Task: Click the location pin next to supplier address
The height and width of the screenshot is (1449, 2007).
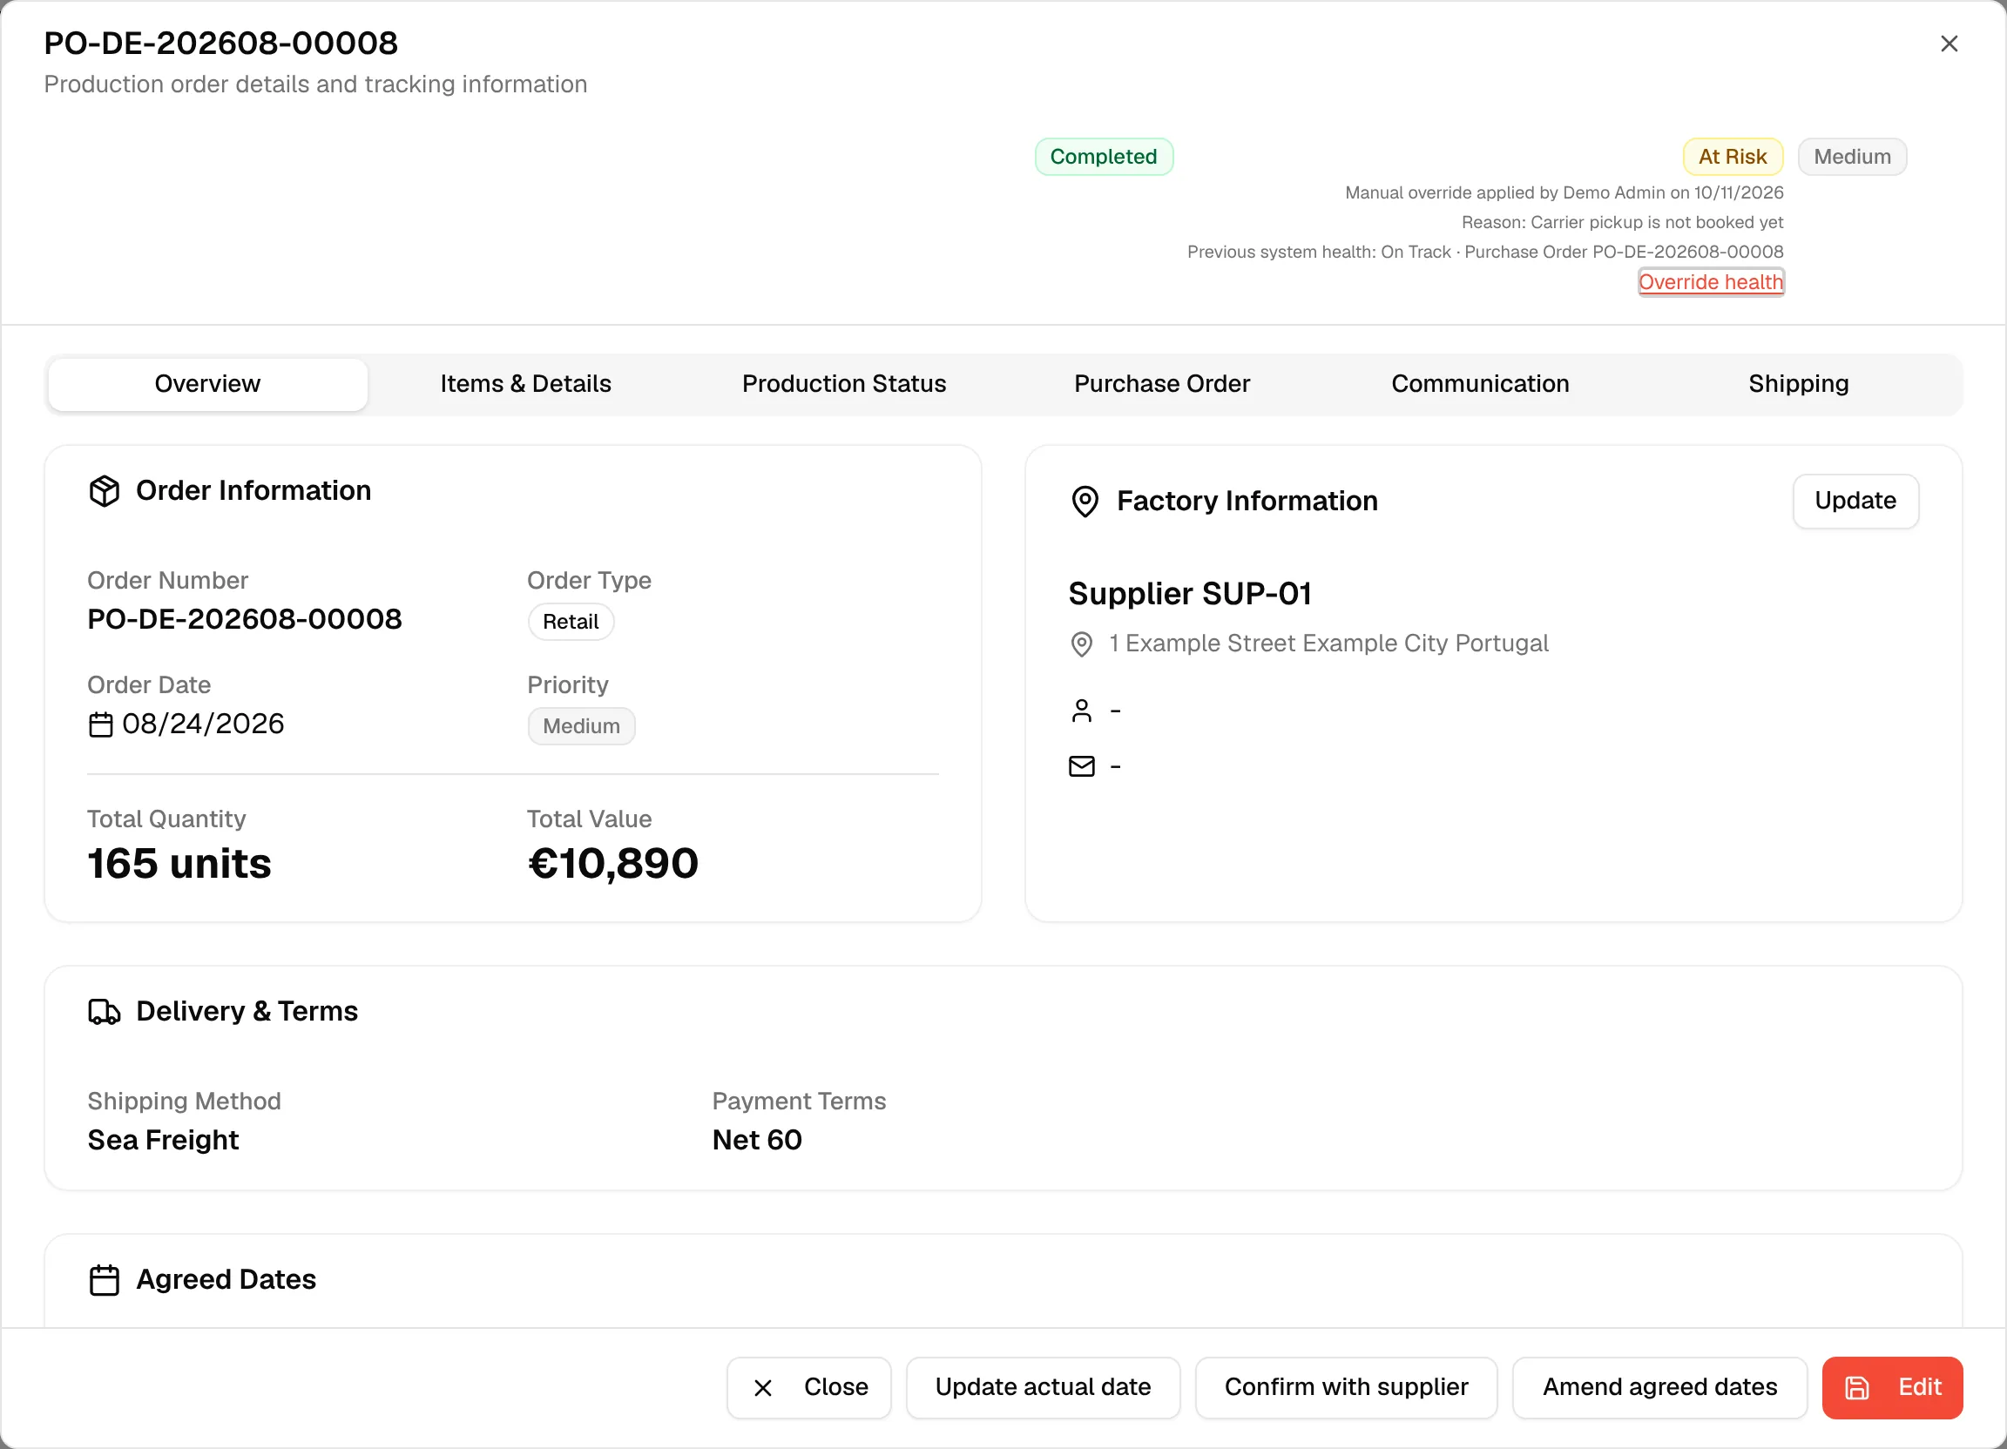Action: coord(1081,644)
